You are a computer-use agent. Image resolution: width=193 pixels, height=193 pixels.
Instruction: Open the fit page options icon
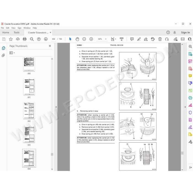[x=112, y=39]
